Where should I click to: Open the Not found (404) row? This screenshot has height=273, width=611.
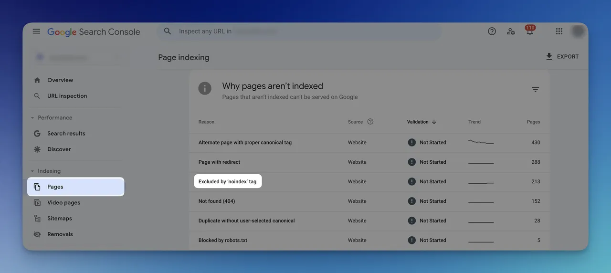click(x=369, y=201)
